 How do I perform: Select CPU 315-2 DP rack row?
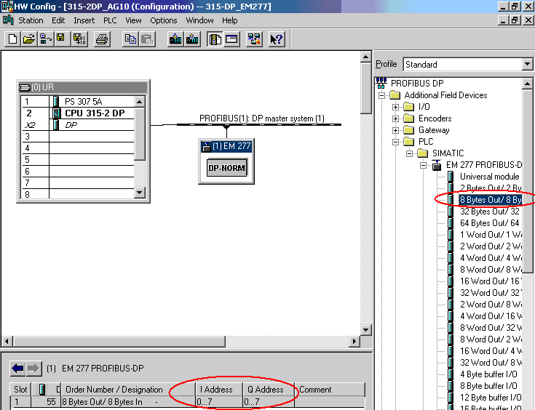point(95,113)
